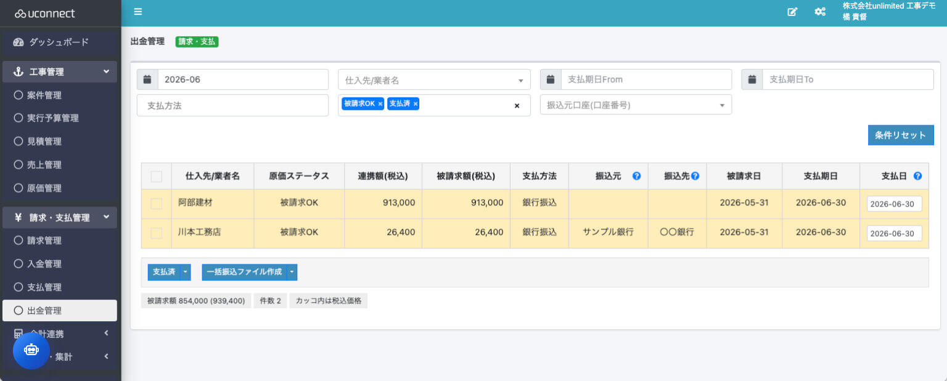Viewport: 947px width, 381px height.
Task: Open the 仕入先/業者名 dropdown
Action: tap(434, 80)
